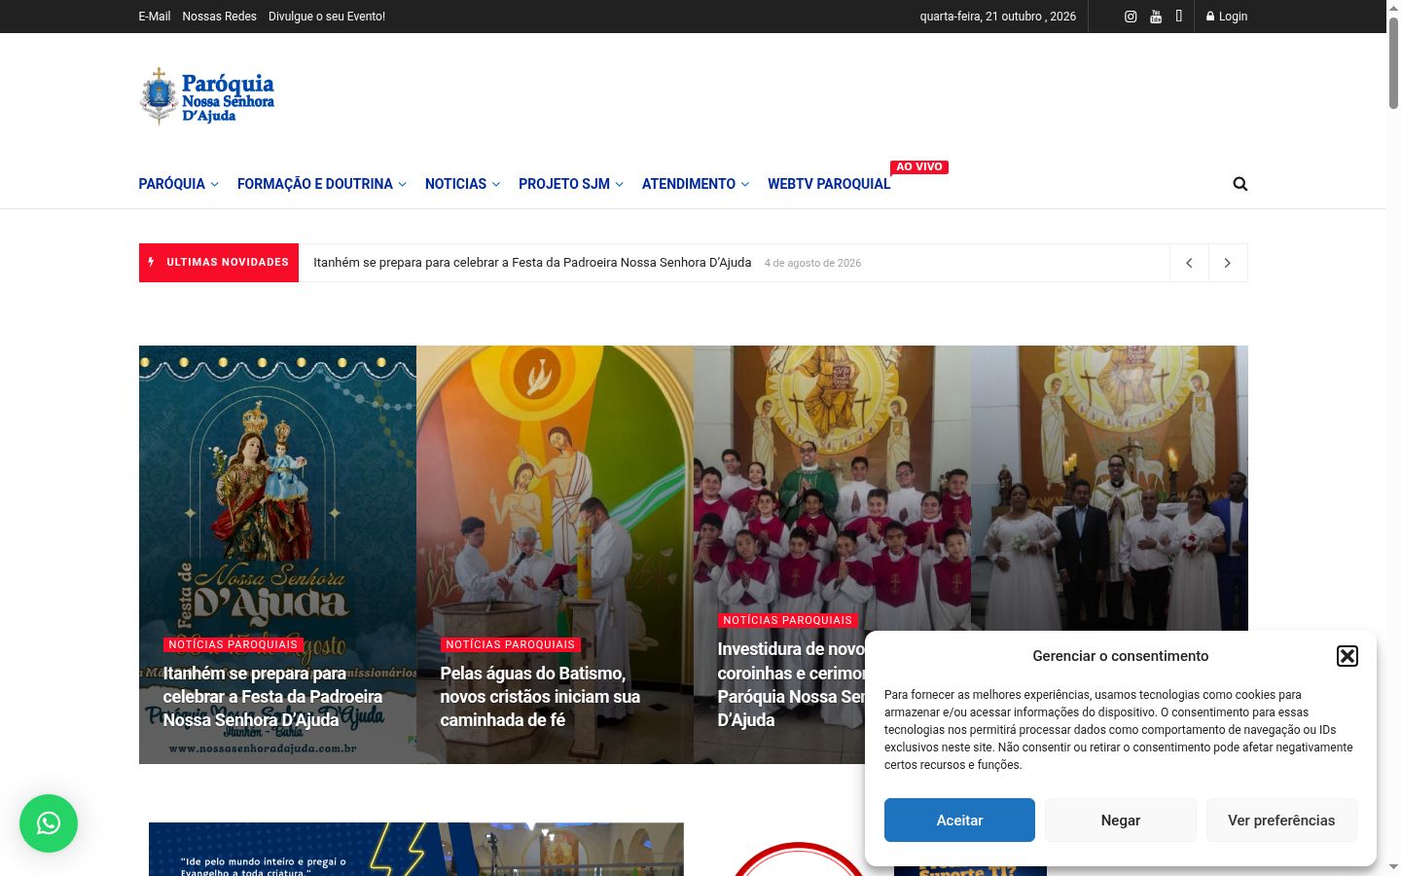The width and height of the screenshot is (1401, 876).
Task: Open the YouTube icon in top bar
Action: tap(1156, 17)
